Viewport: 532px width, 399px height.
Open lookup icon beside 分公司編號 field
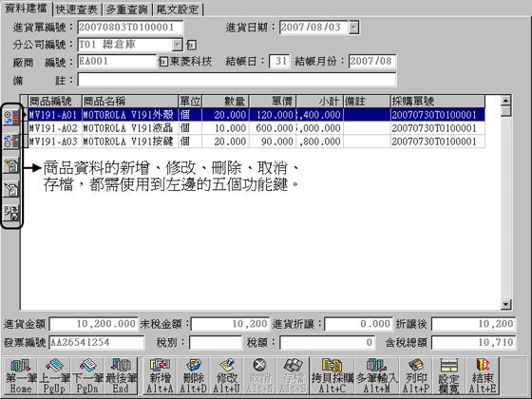(191, 45)
